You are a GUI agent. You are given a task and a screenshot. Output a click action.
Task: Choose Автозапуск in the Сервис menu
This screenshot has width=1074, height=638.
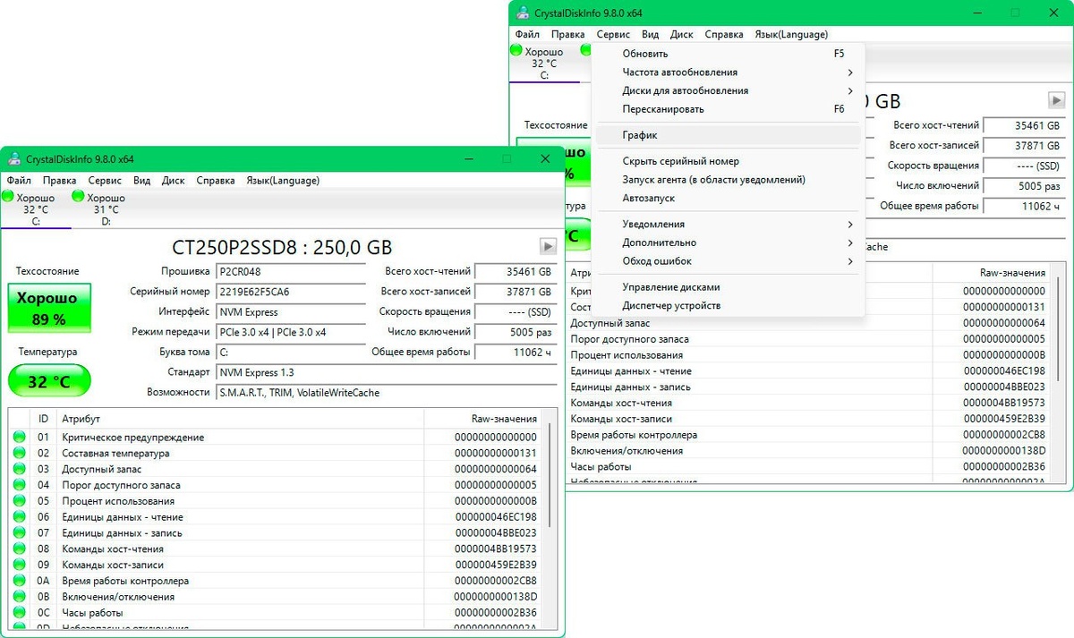(728, 198)
